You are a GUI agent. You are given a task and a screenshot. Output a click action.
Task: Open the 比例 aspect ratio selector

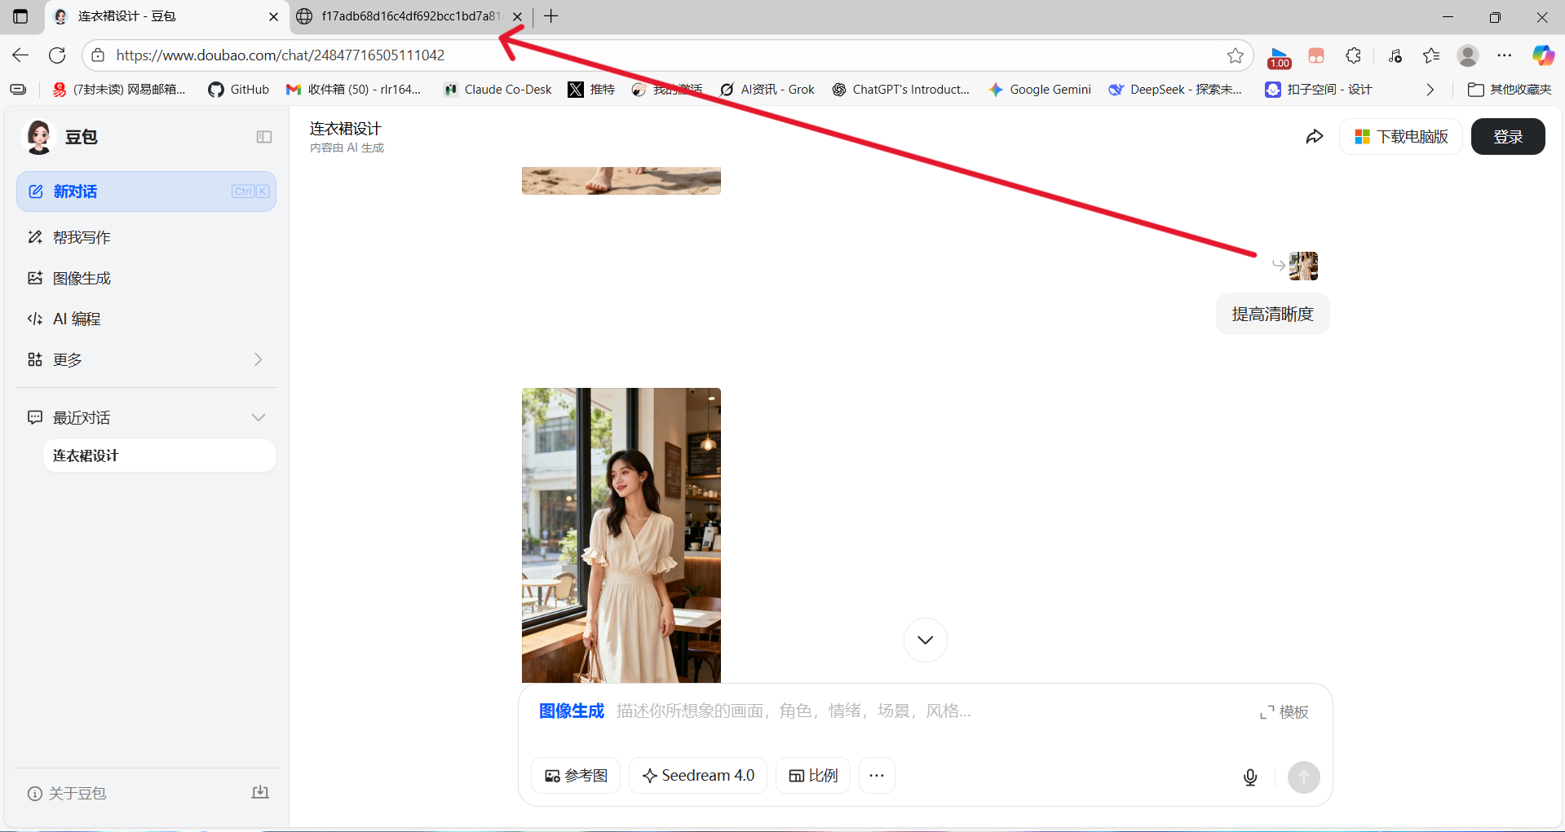(813, 776)
